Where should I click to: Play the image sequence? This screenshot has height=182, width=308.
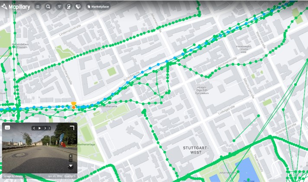click(40, 128)
